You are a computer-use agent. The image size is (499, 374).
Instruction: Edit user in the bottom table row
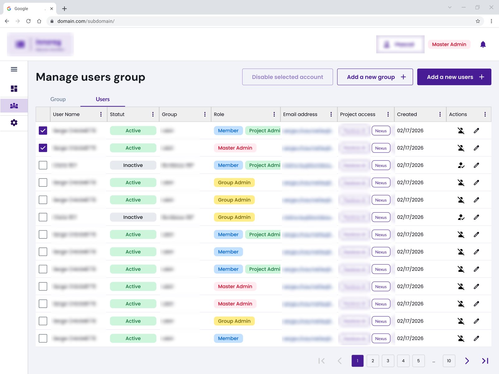pos(476,338)
